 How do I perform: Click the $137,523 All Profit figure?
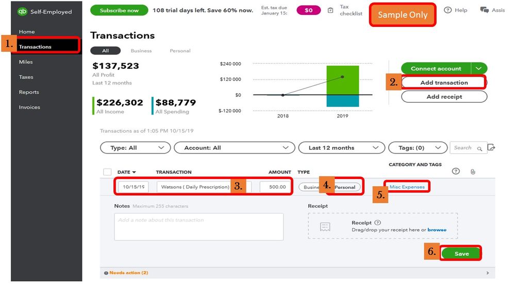[x=115, y=66]
